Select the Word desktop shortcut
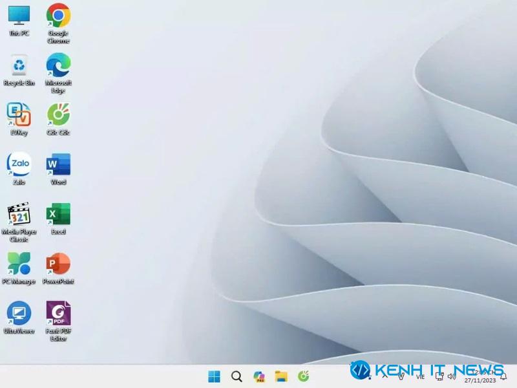This screenshot has width=517, height=388. pos(58,169)
